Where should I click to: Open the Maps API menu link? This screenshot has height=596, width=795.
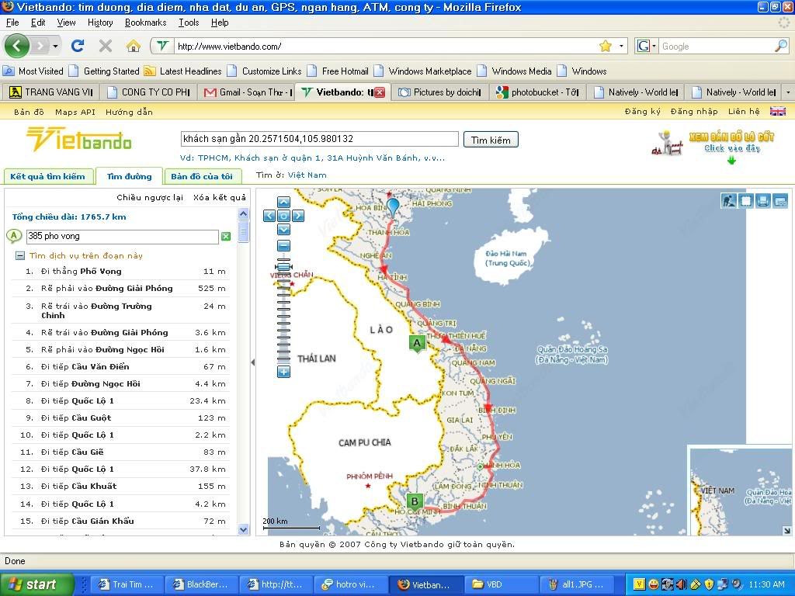pos(75,112)
